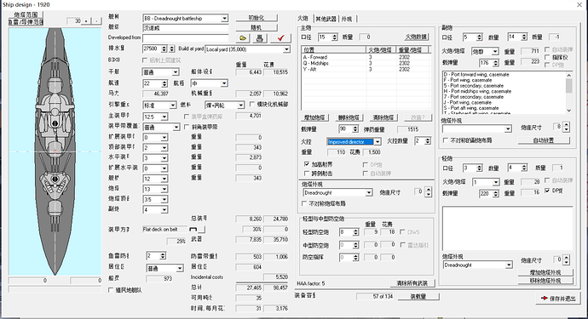Screen dimensions: 588x319
Task: Click 随机 button
Action: coord(257,27)
